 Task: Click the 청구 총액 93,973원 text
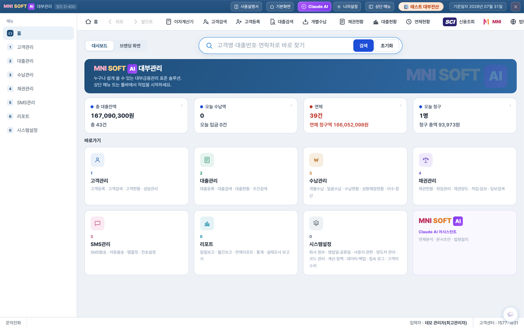tap(439, 125)
